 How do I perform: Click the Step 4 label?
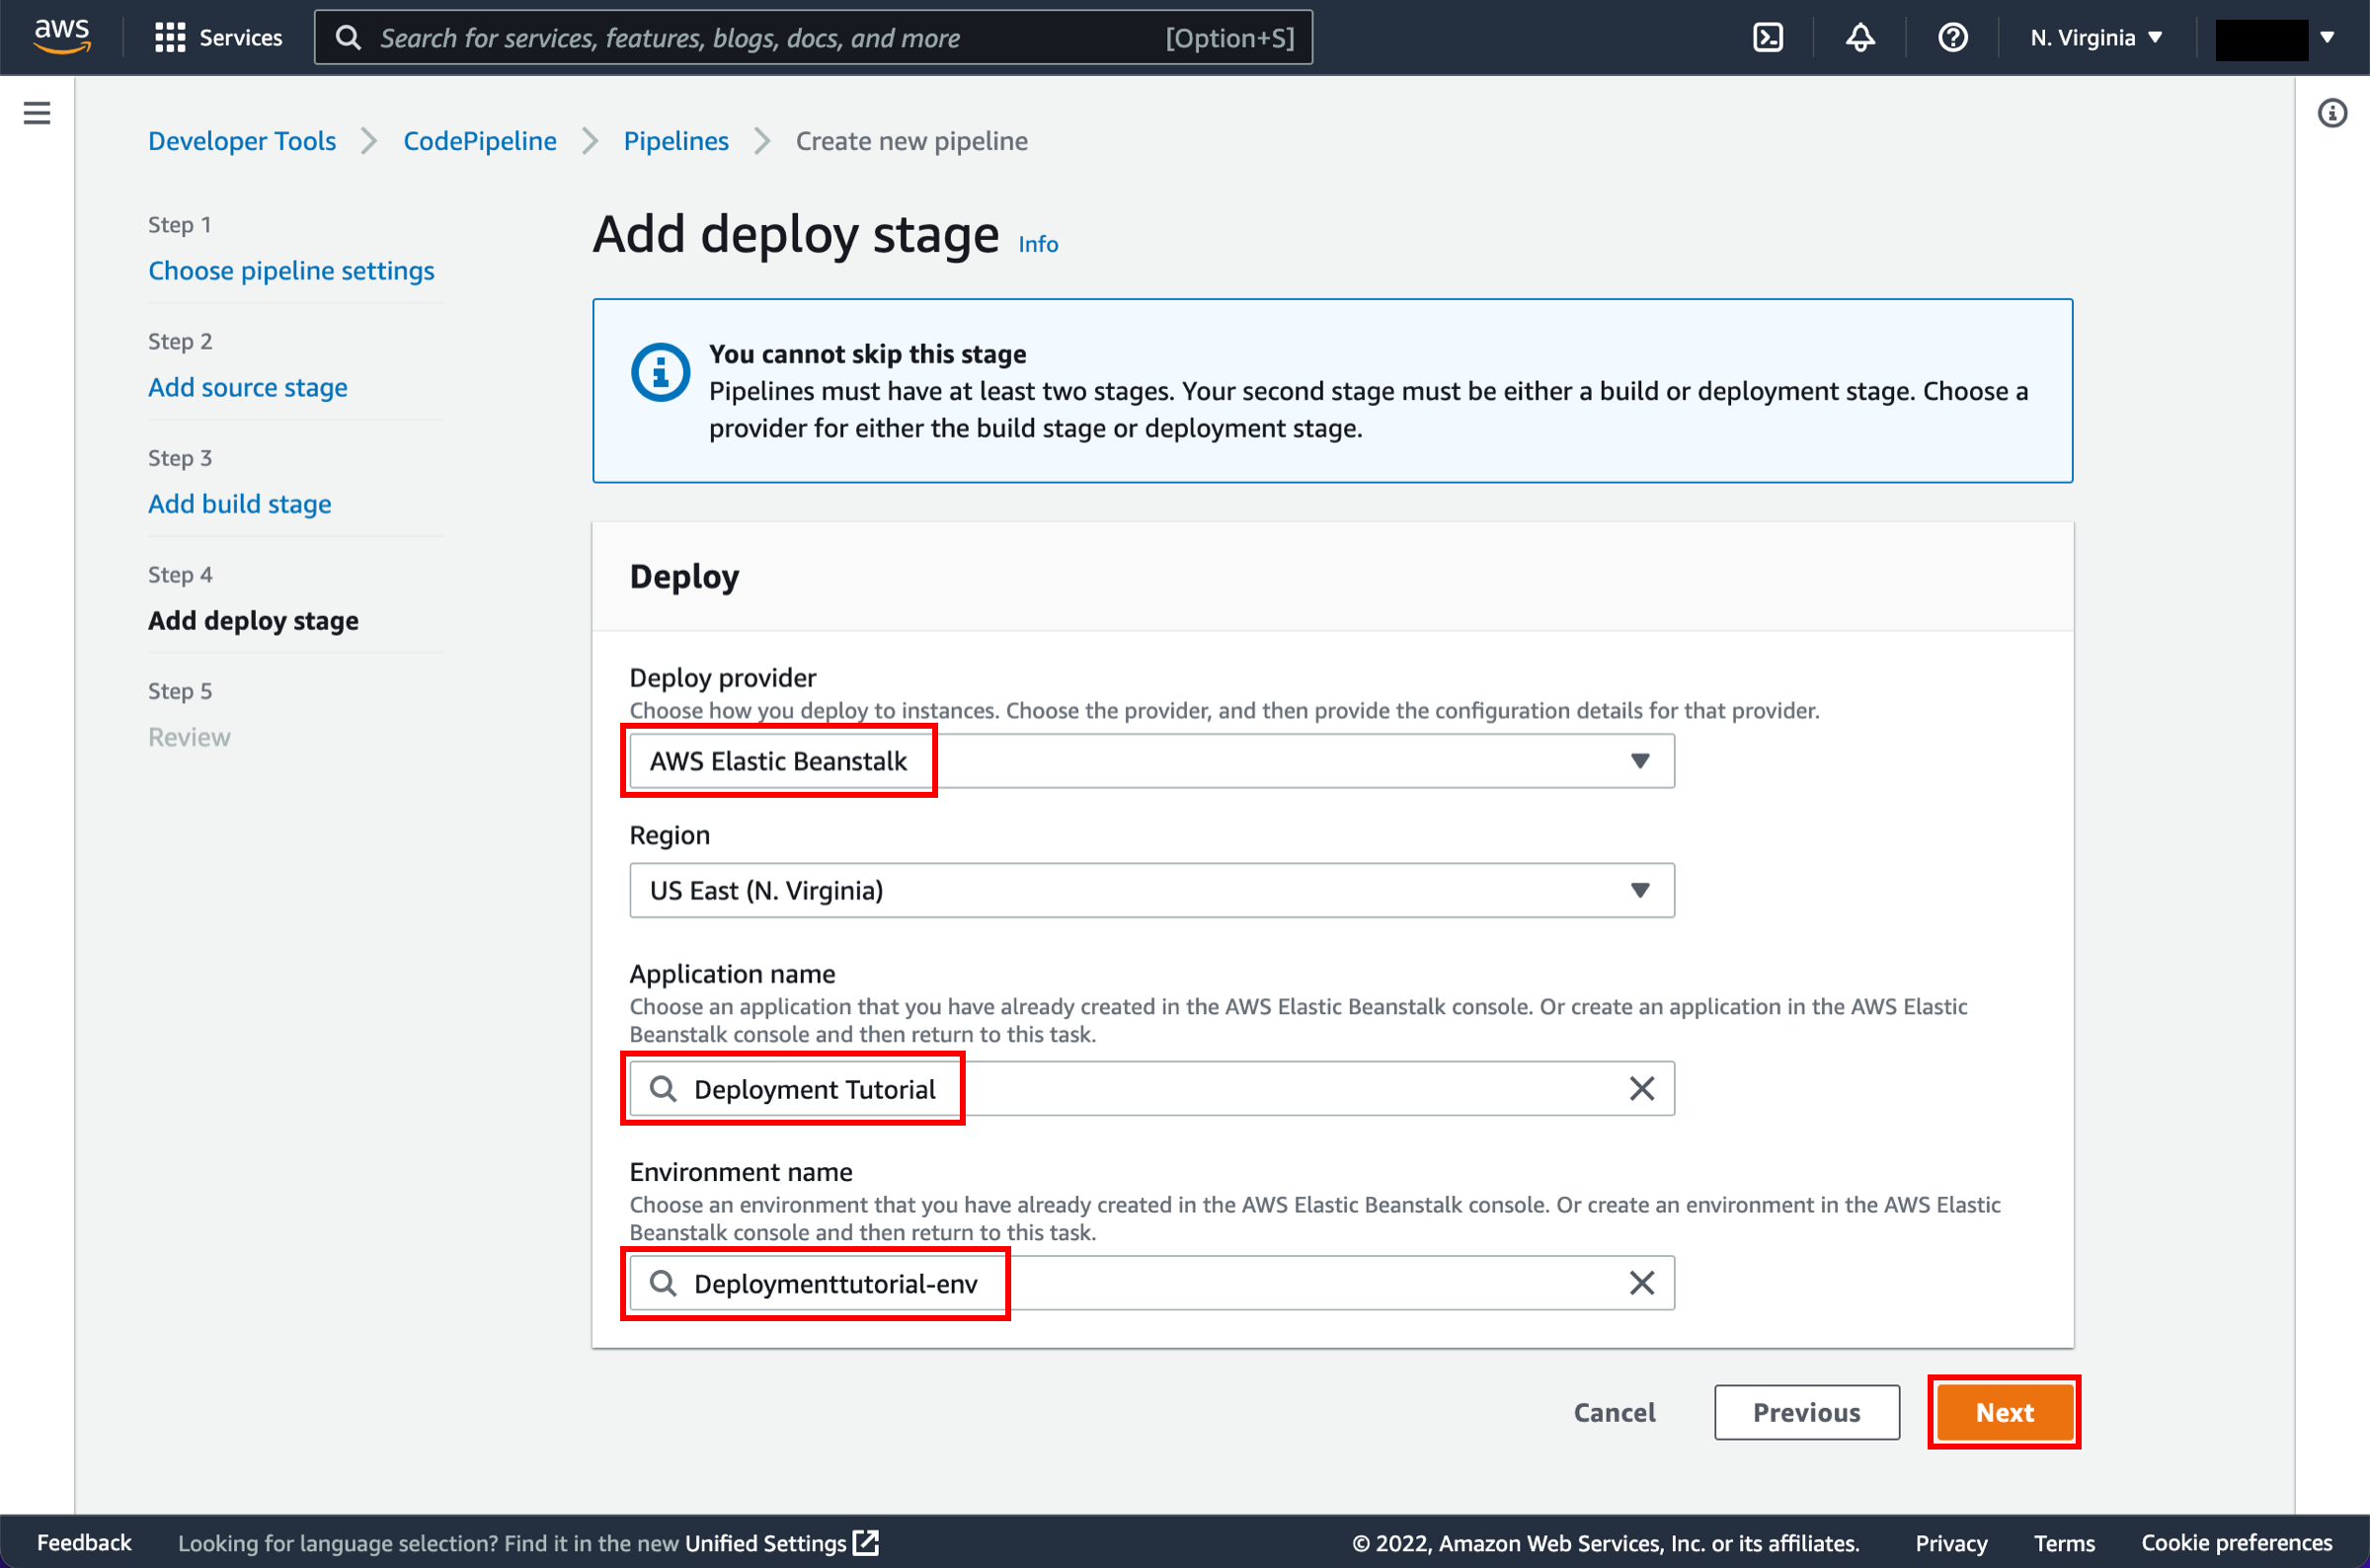[180, 575]
